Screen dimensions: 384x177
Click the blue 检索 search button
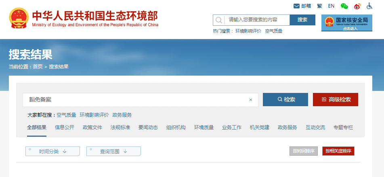(285, 100)
